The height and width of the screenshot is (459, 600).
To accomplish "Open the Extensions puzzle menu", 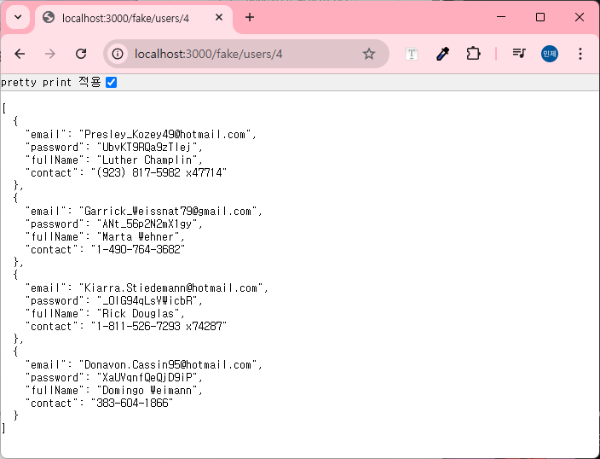I will click(x=473, y=54).
